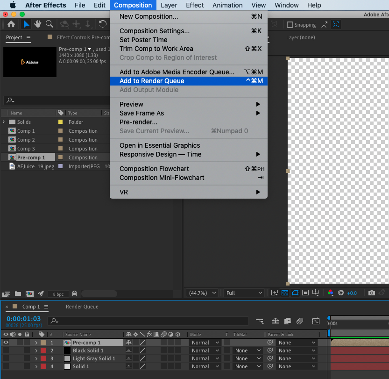
Task: Switch to the Render Queue tab
Action: (x=82, y=307)
